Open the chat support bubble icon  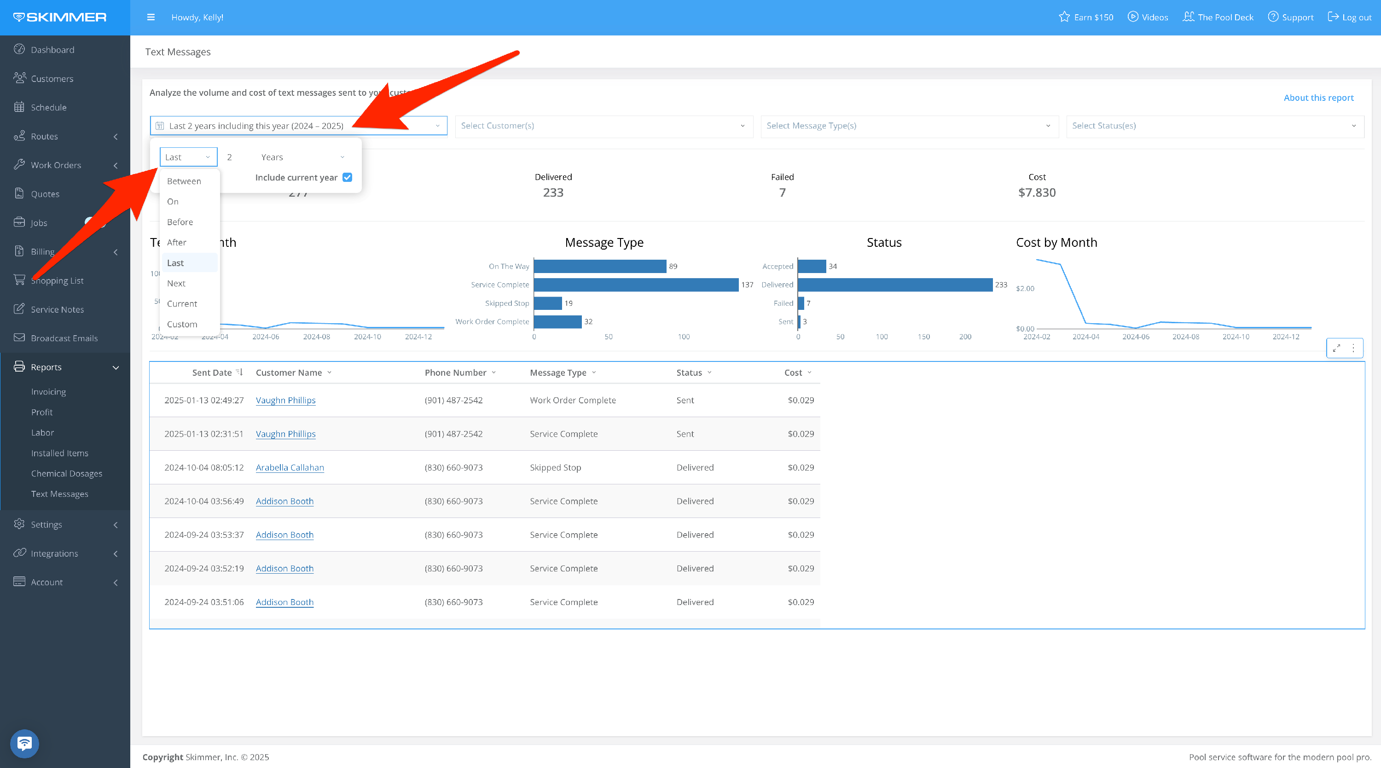point(24,743)
